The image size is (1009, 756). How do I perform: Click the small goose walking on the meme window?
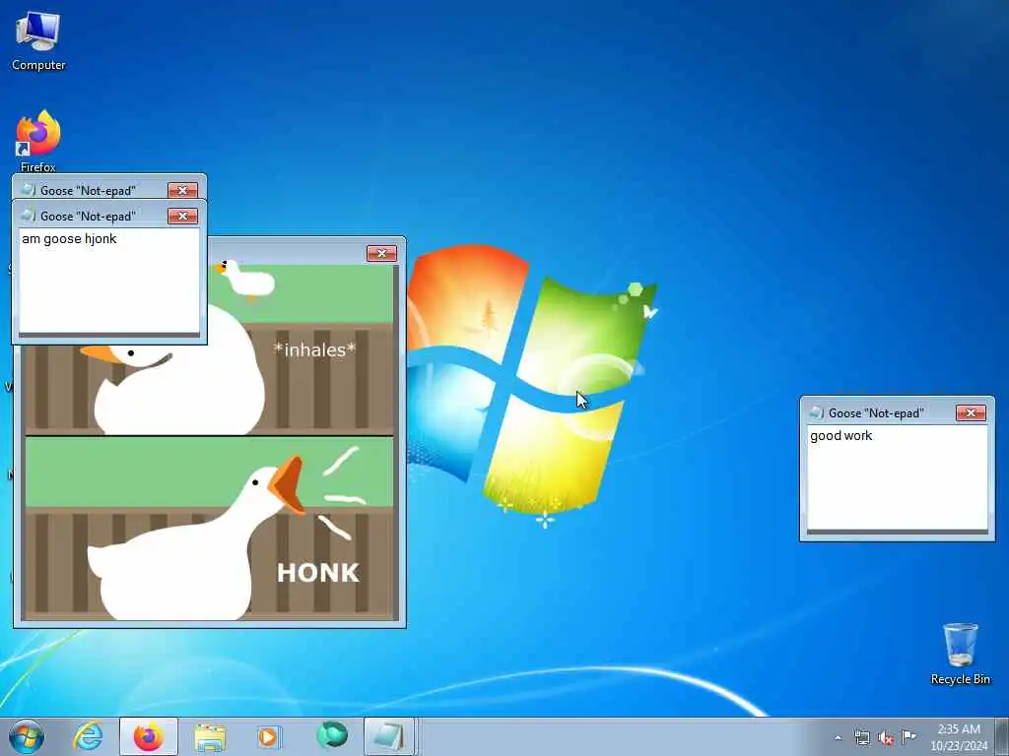(x=246, y=279)
